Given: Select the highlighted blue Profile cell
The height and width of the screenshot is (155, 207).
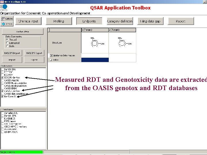Looking at the screenshot, I should click(x=95, y=60).
